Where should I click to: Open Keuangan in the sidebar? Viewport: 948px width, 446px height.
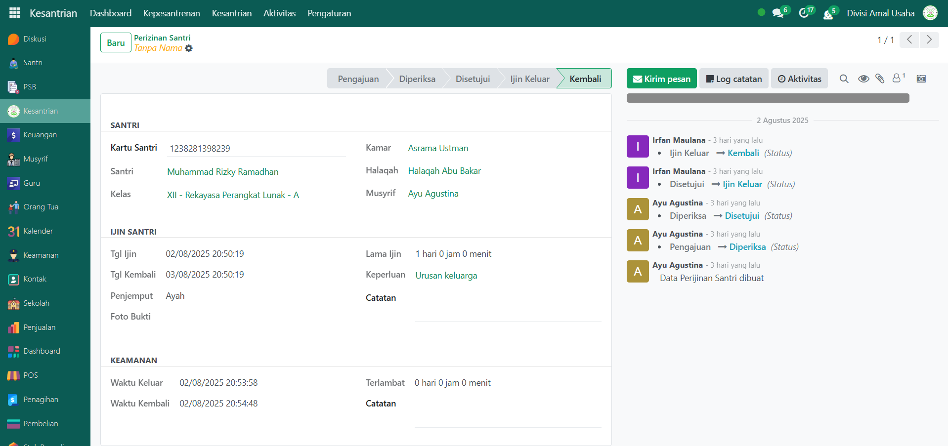click(40, 135)
